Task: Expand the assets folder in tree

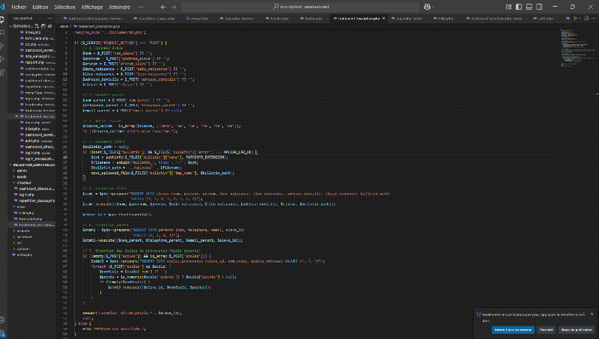Action: pos(22,176)
